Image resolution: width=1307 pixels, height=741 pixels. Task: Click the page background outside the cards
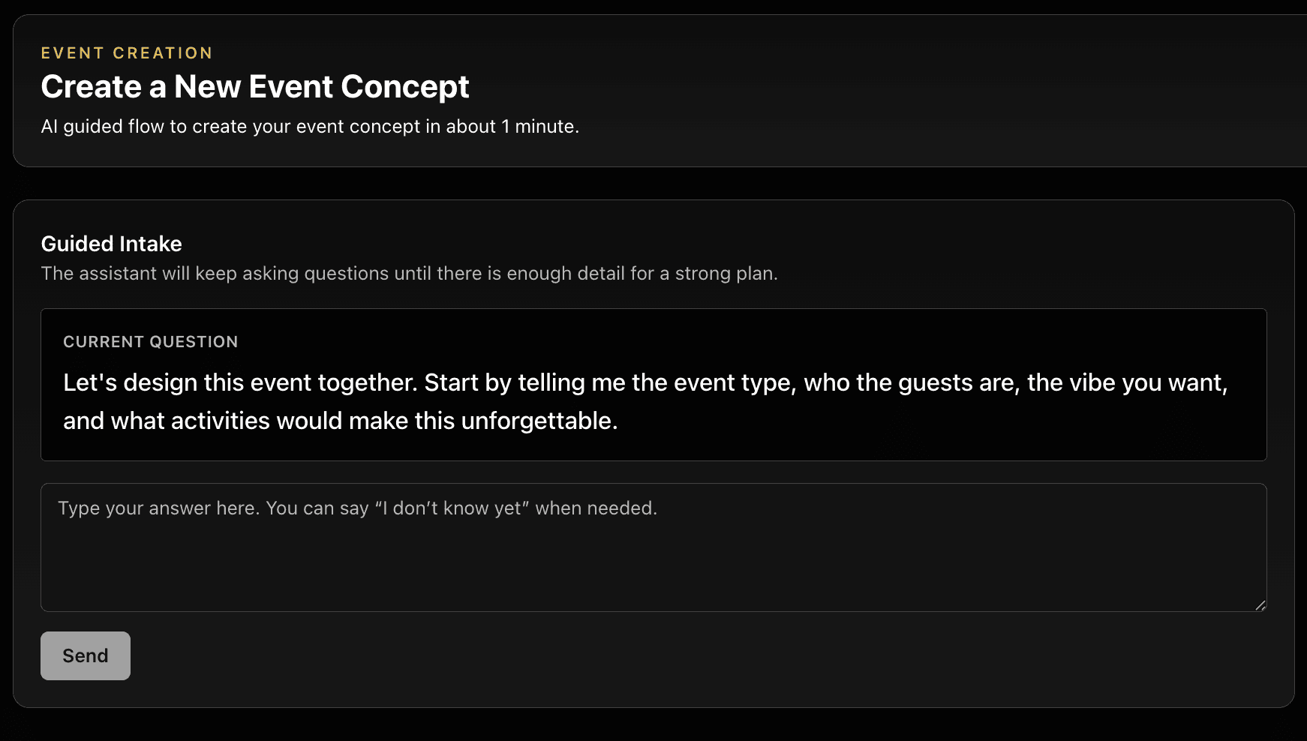[653, 180]
